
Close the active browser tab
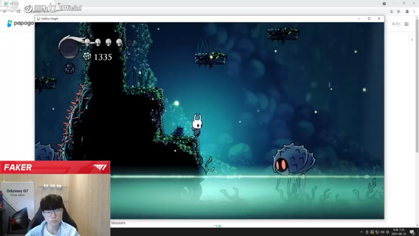(50, 3)
